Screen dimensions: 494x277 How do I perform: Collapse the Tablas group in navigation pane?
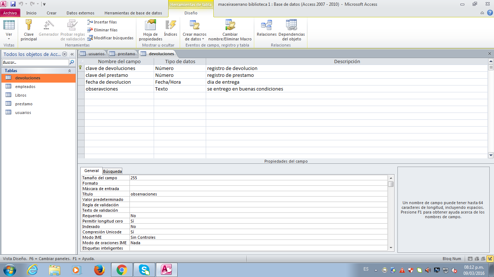click(x=69, y=71)
